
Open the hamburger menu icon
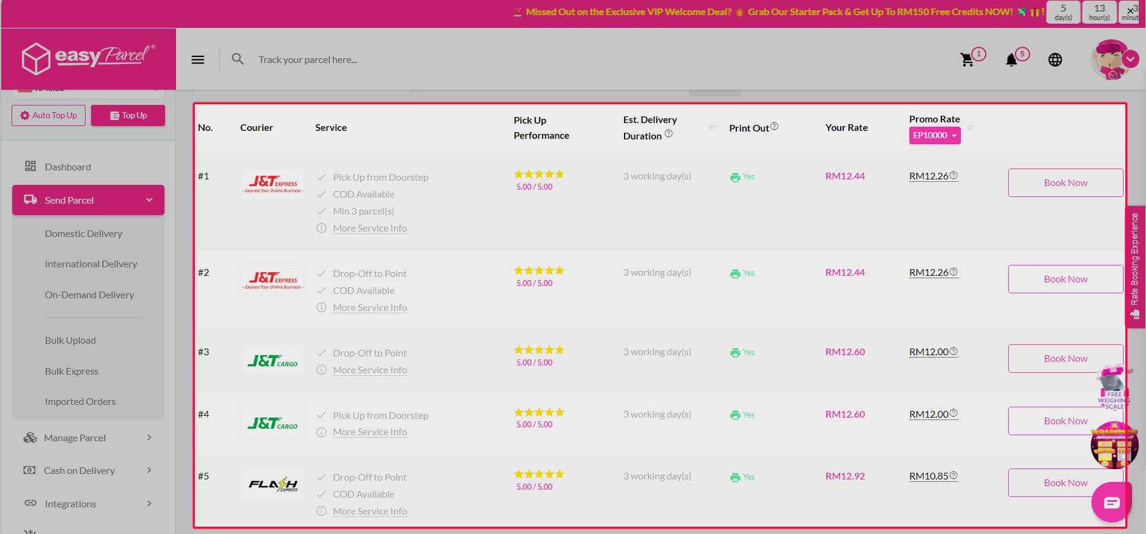point(198,59)
